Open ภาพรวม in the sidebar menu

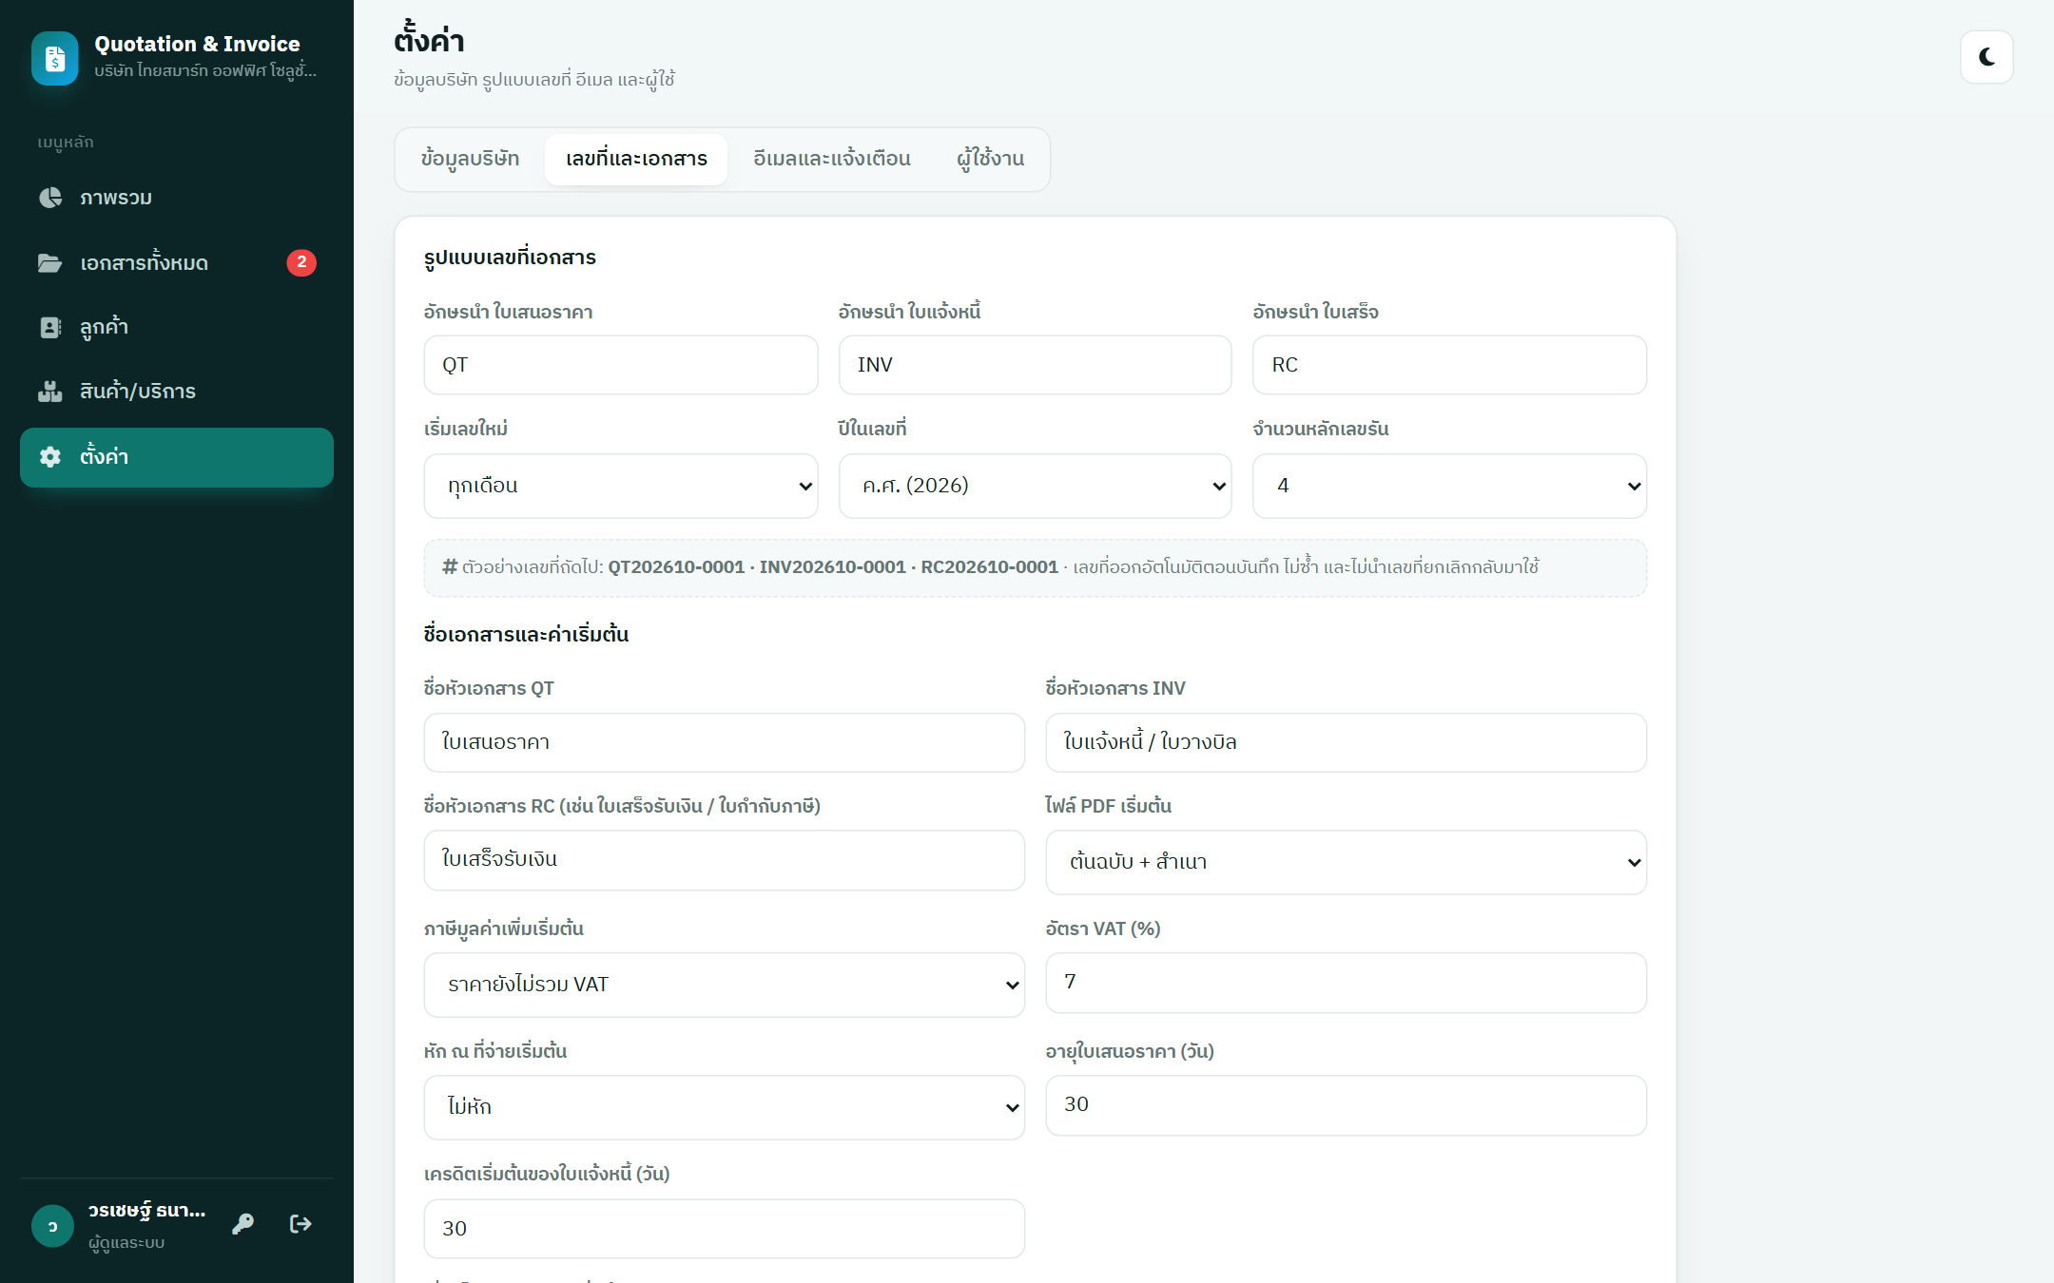click(177, 198)
